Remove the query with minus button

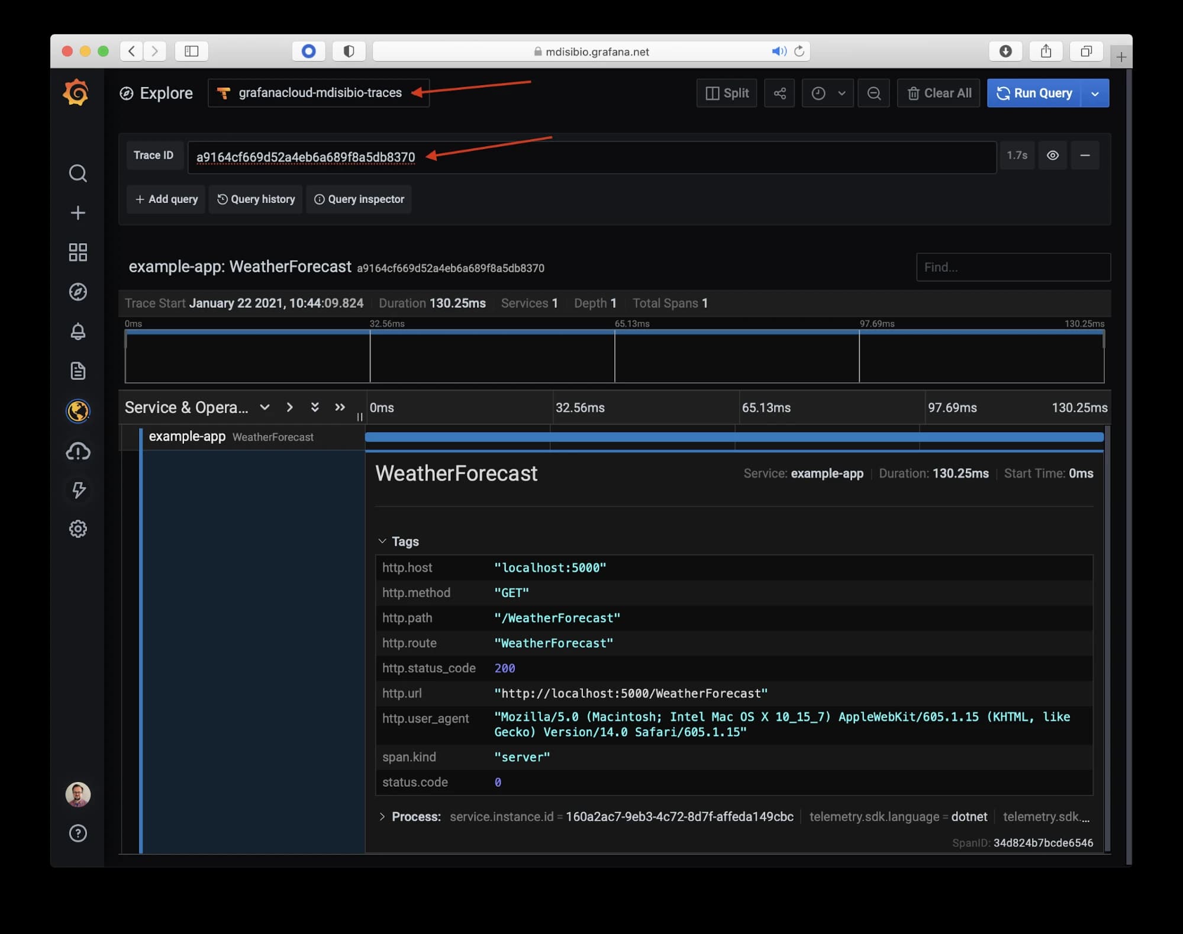point(1084,155)
